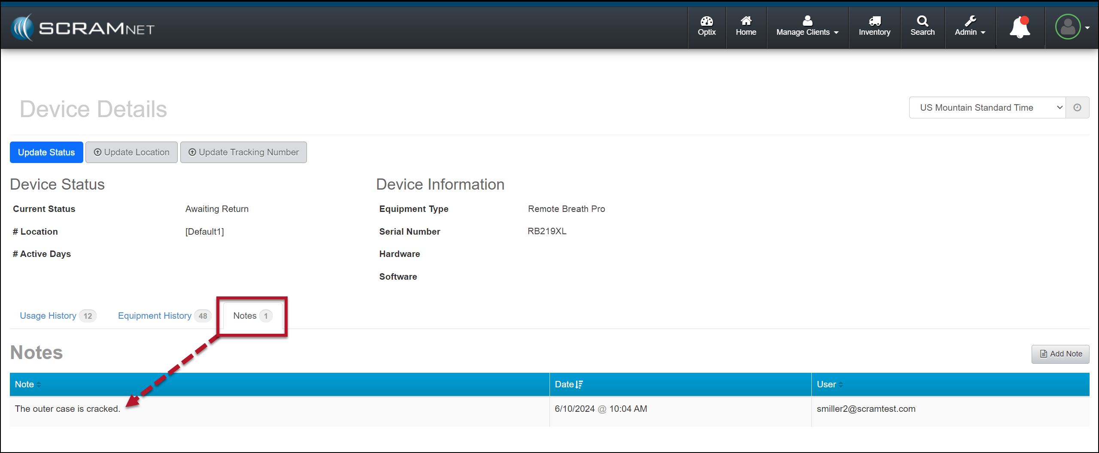Click the user profile avatar
1099x453 pixels.
coord(1068,27)
